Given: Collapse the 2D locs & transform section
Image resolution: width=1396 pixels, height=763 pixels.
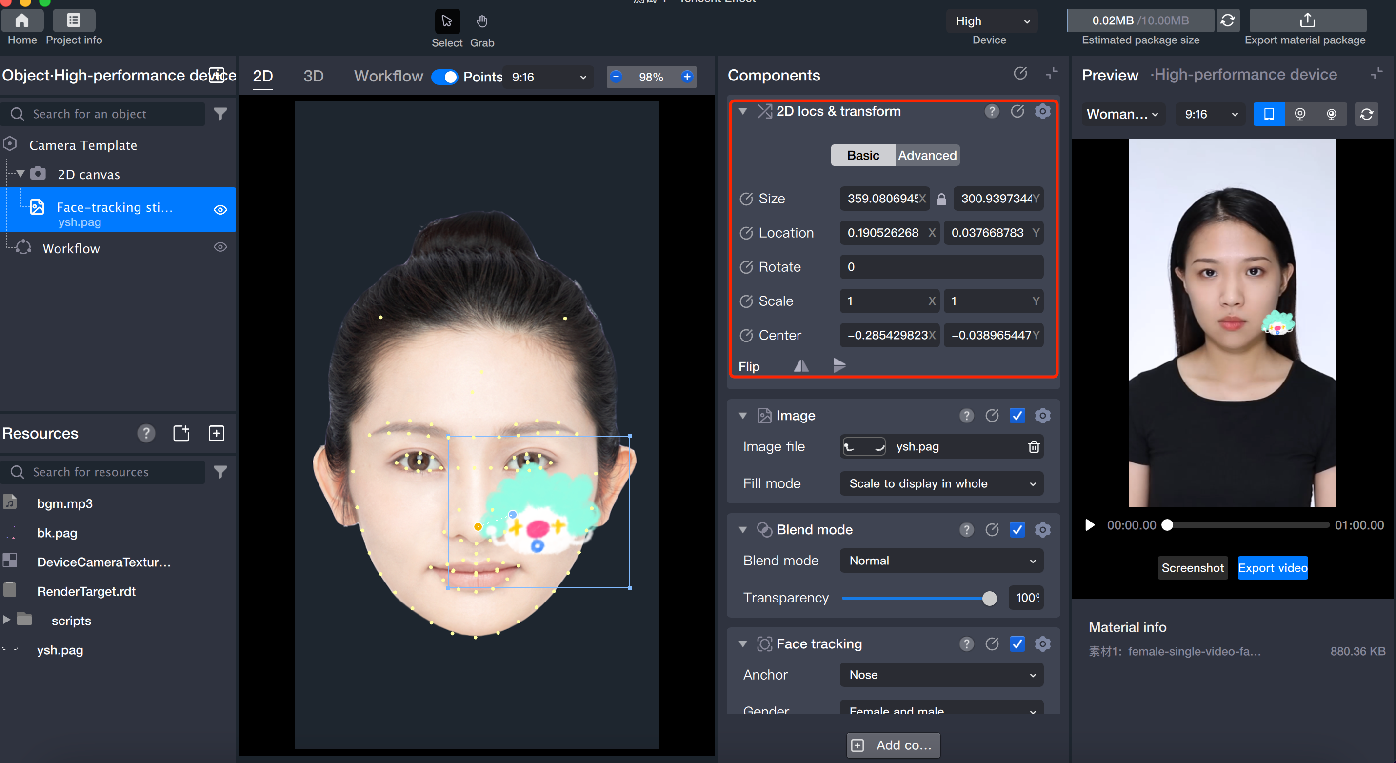Looking at the screenshot, I should point(743,111).
